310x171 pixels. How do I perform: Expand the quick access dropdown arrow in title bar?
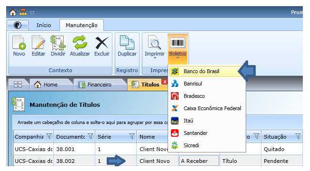tap(32, 13)
